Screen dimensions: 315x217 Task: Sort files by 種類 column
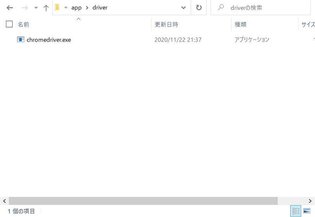coord(240,24)
